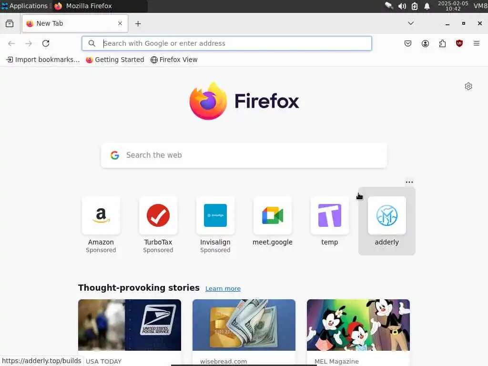The image size is (488, 366).
Task: Click the search magnifier in the address bar
Action: 92,43
